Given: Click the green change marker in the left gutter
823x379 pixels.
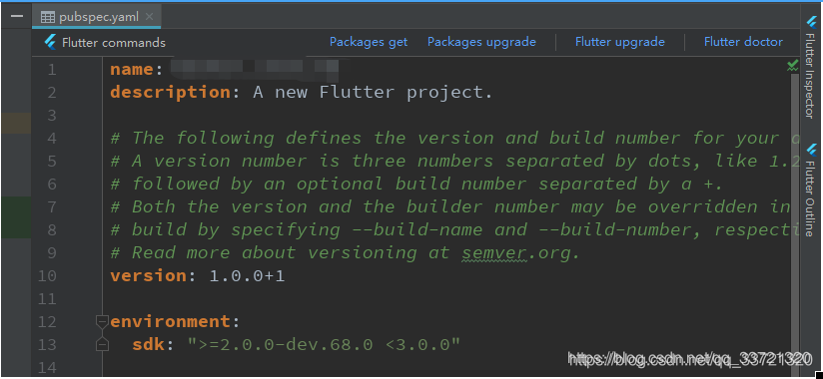Looking at the screenshot, I should tap(16, 217).
